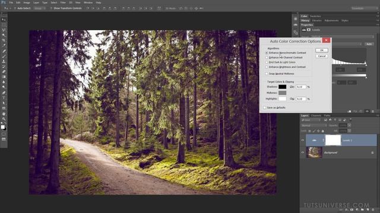Click the Highlights Clip percentage field

[x=301, y=99]
